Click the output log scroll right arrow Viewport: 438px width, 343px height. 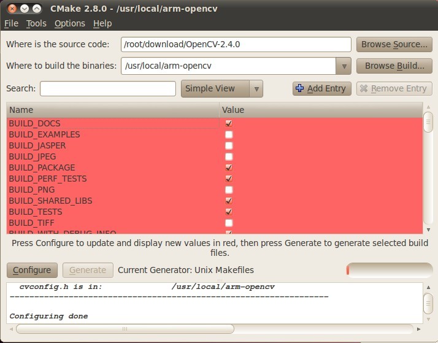point(418,329)
